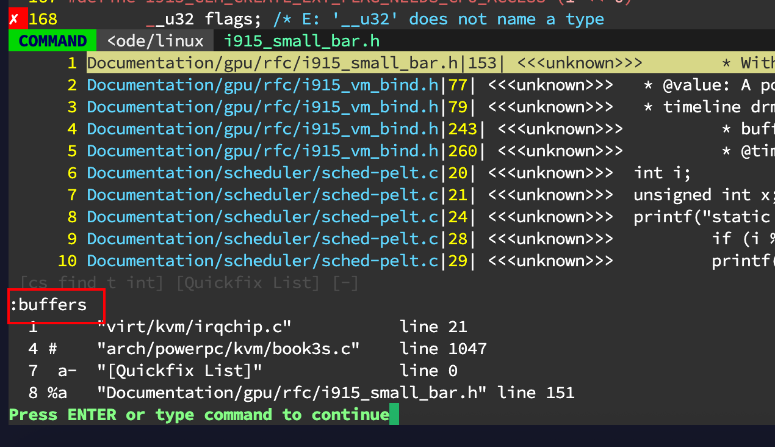Screen dimensions: 775x447
Task: Open quickfix entry 2, i915_vm_bind.h line 77
Action: click(x=262, y=85)
